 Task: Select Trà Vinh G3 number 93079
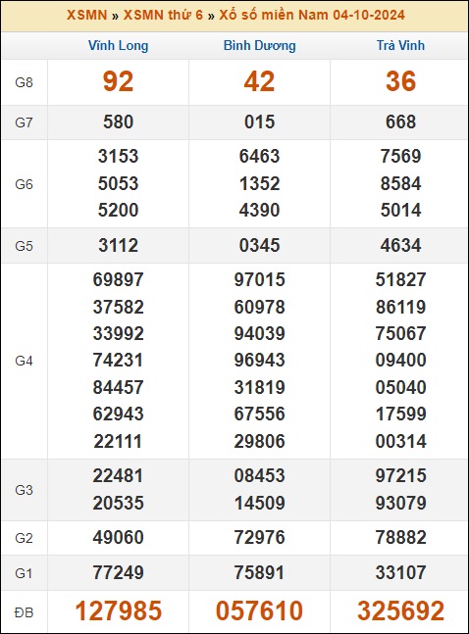click(400, 503)
